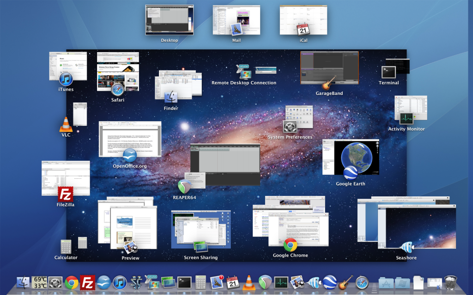Screen dimensions: 473x295
Task: Select the Screen Sharing icon in Mission Control
Action: click(x=200, y=247)
